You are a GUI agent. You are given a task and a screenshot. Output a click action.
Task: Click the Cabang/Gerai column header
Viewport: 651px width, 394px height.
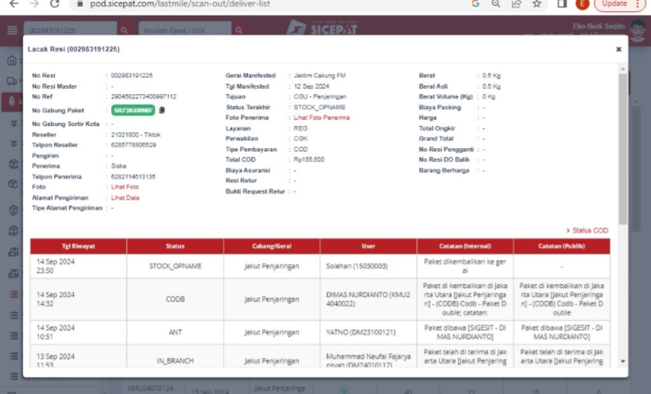(271, 246)
